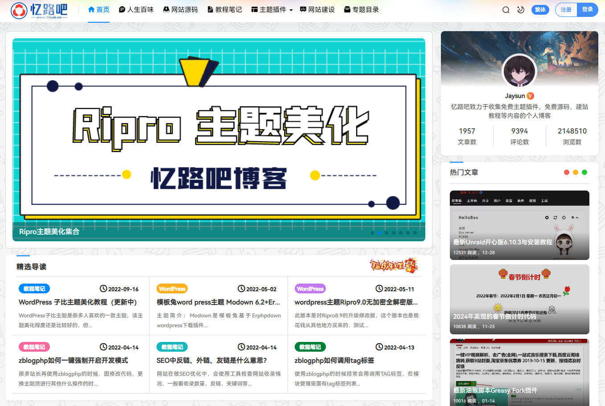The height and width of the screenshot is (406, 605).
Task: Click purple WordPress tag on Ripro9.0 post
Action: coord(310,288)
